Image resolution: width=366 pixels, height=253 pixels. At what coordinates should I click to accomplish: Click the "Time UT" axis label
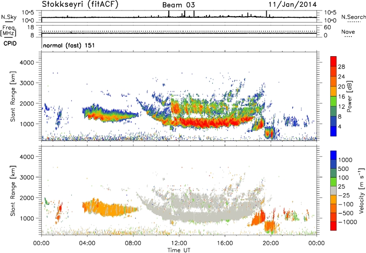(179, 250)
